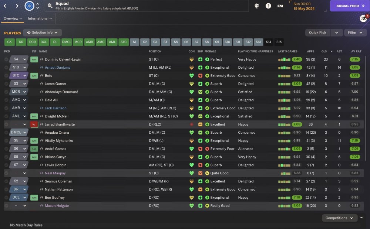Go back with the left arrow
The height and width of the screenshot is (229, 370).
click(x=5, y=6)
